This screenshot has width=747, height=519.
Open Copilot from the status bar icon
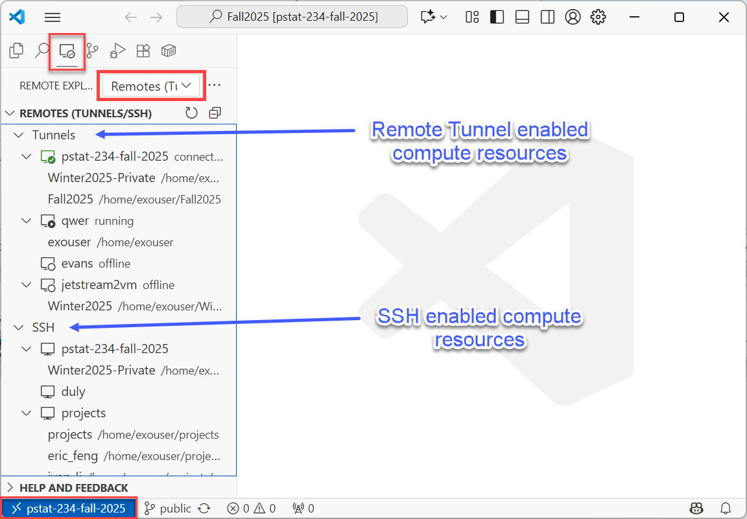[x=696, y=508]
